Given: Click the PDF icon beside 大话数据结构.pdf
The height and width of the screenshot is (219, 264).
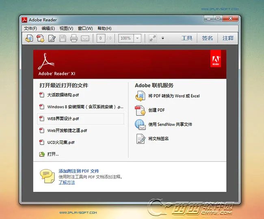Looking at the screenshot, I should pos(41,95).
